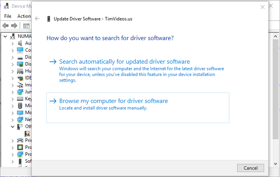280x177 pixels.
Task: Select the Print queues printer icon
Action: coord(20,140)
